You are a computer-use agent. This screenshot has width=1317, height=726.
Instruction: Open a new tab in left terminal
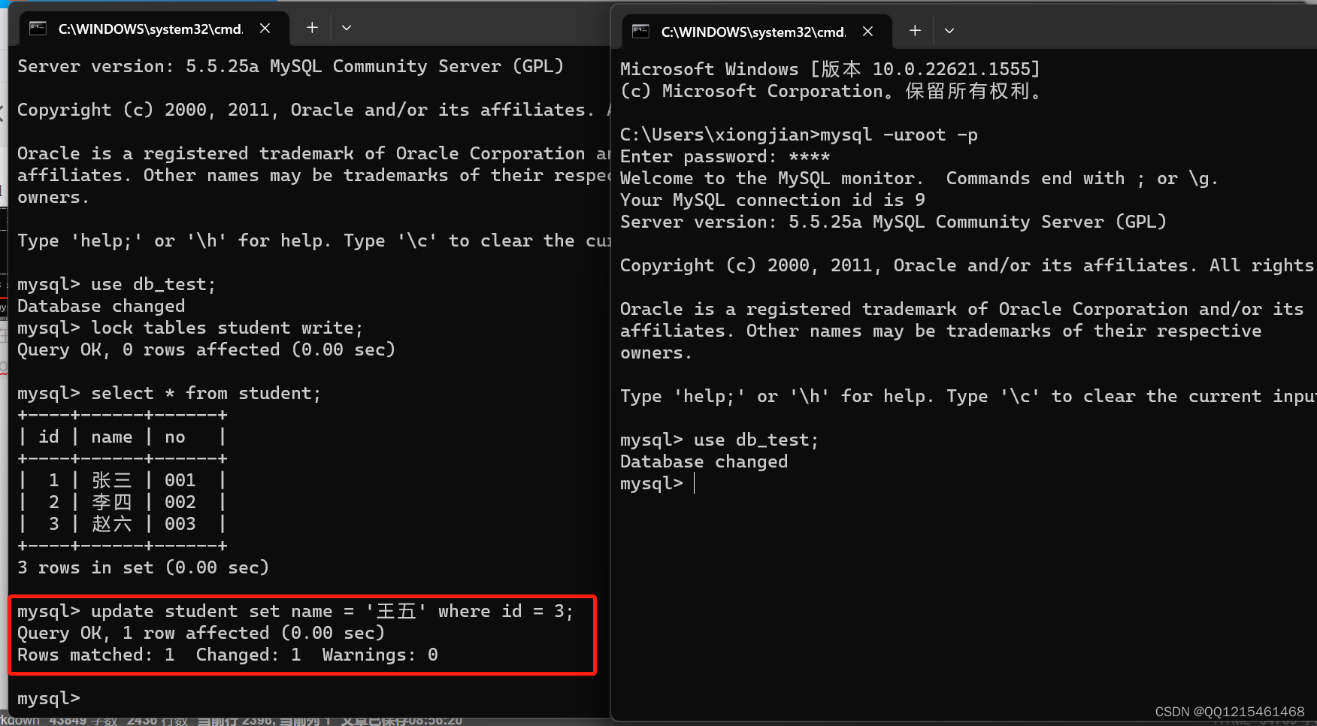312,28
